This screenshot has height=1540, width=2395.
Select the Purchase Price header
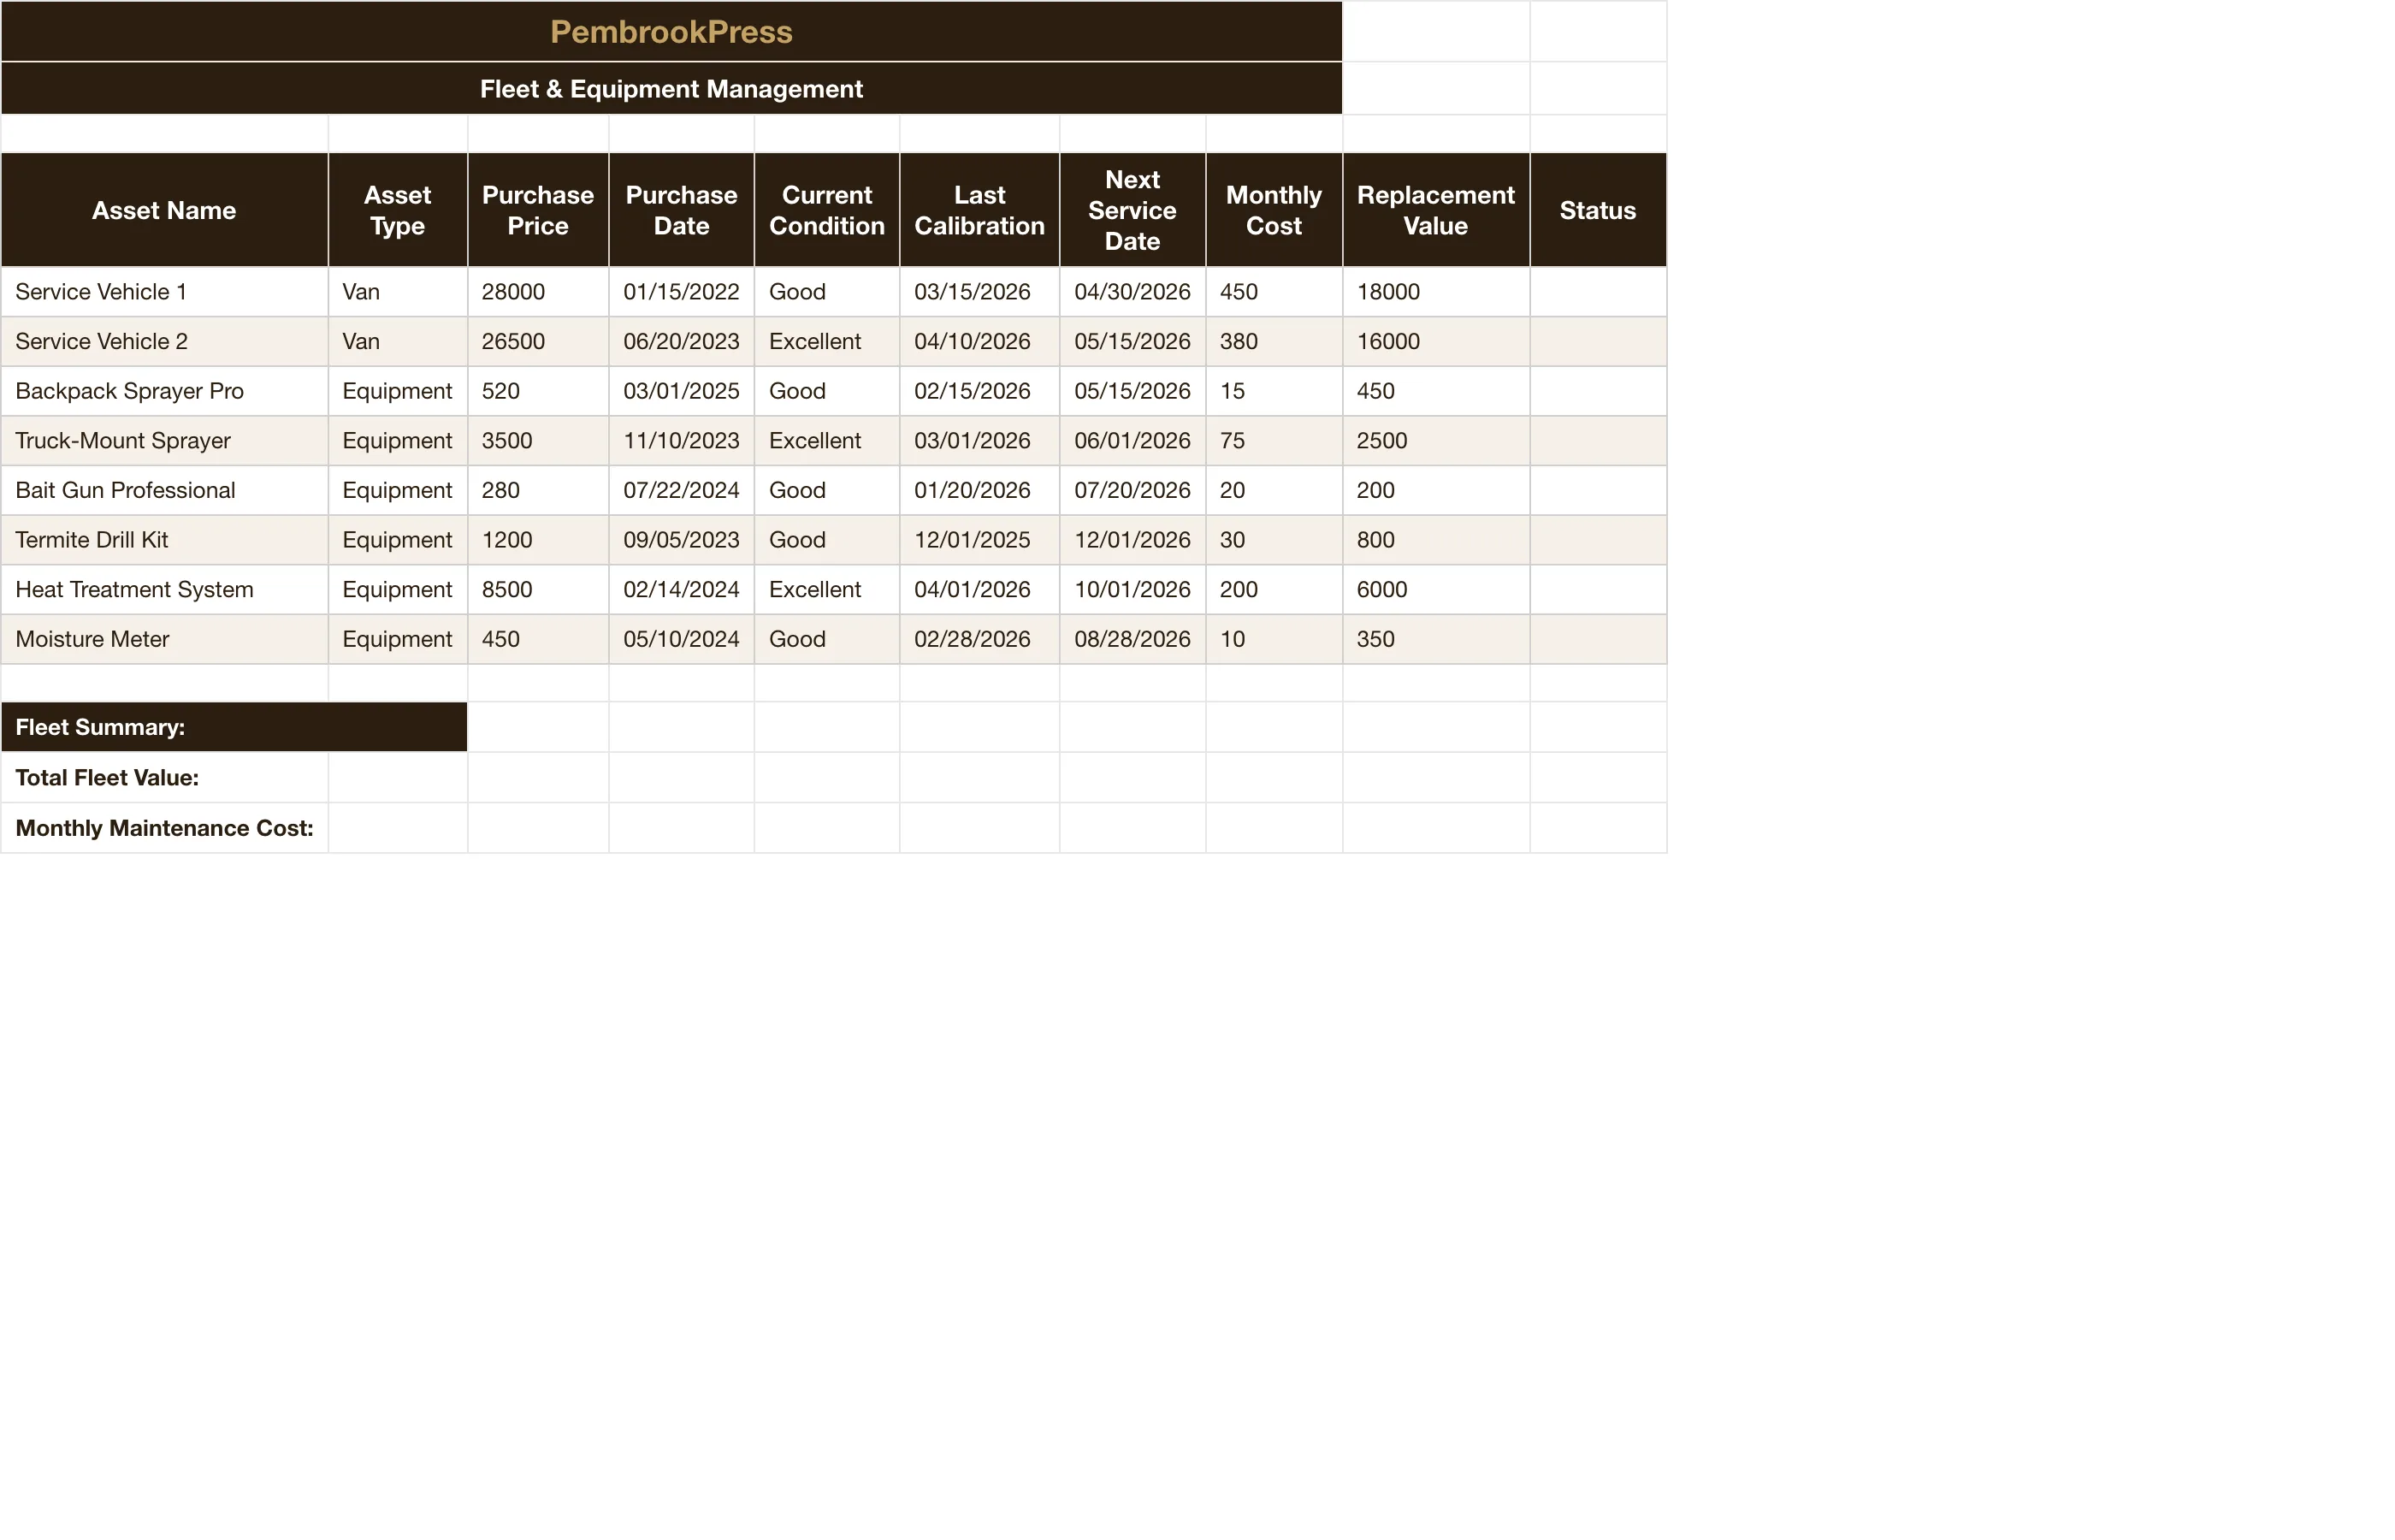click(x=538, y=210)
